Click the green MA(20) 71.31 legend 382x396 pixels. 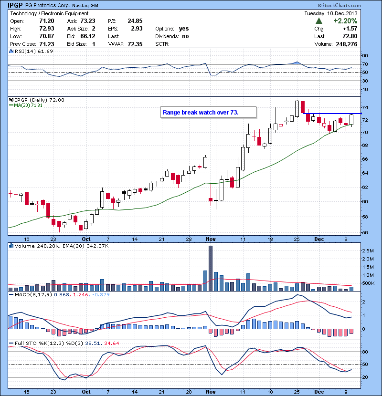pyautogui.click(x=26, y=105)
